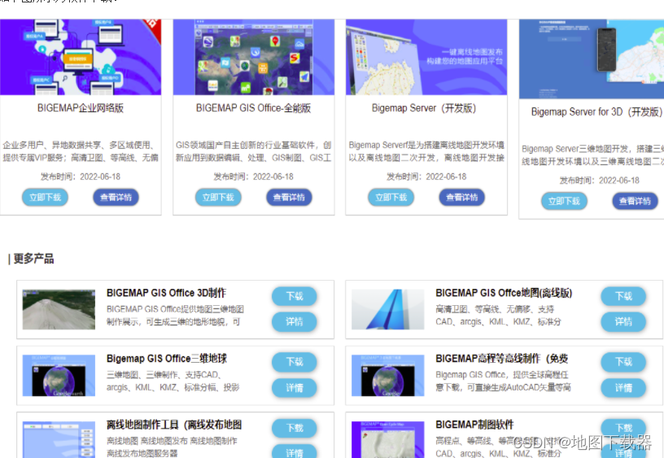
Task: Select the BIGEMAP GIS Office 3D制作 title
Action: pyautogui.click(x=167, y=293)
